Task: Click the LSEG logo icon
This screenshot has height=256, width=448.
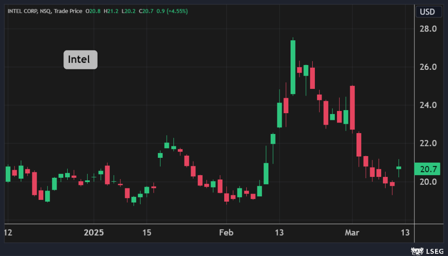Action: (x=416, y=251)
